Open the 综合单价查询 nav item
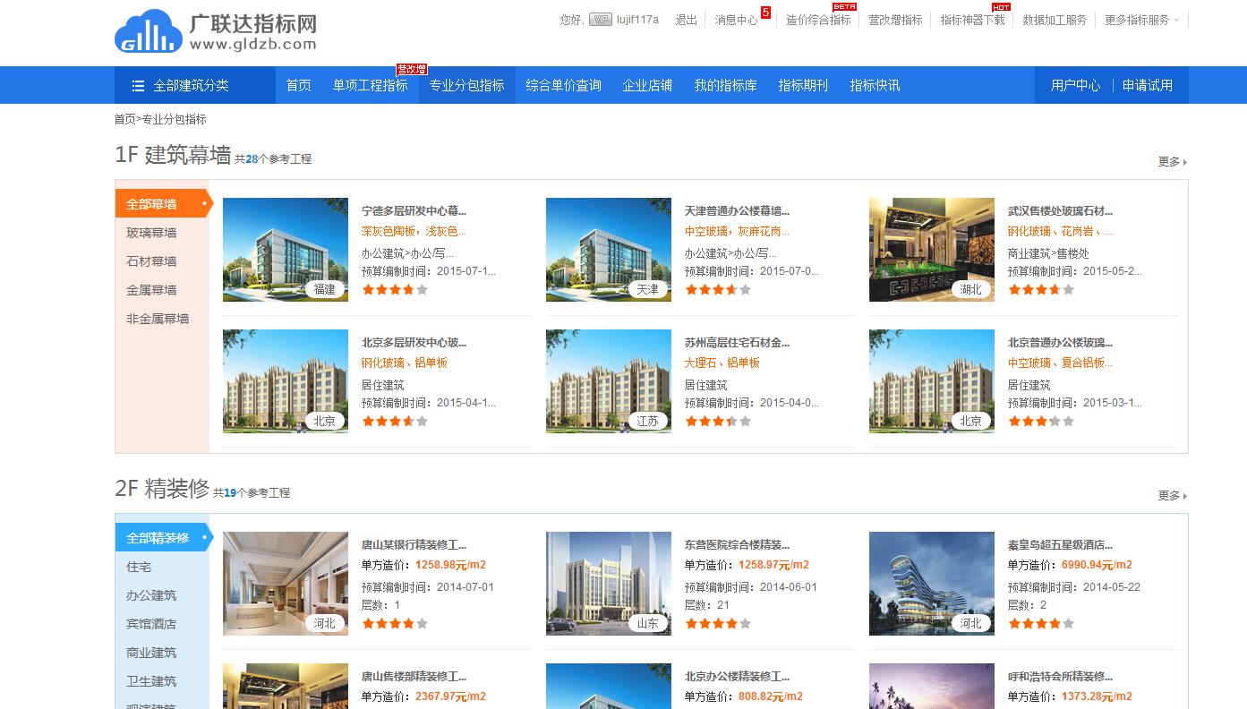The image size is (1247, 709). click(x=563, y=86)
